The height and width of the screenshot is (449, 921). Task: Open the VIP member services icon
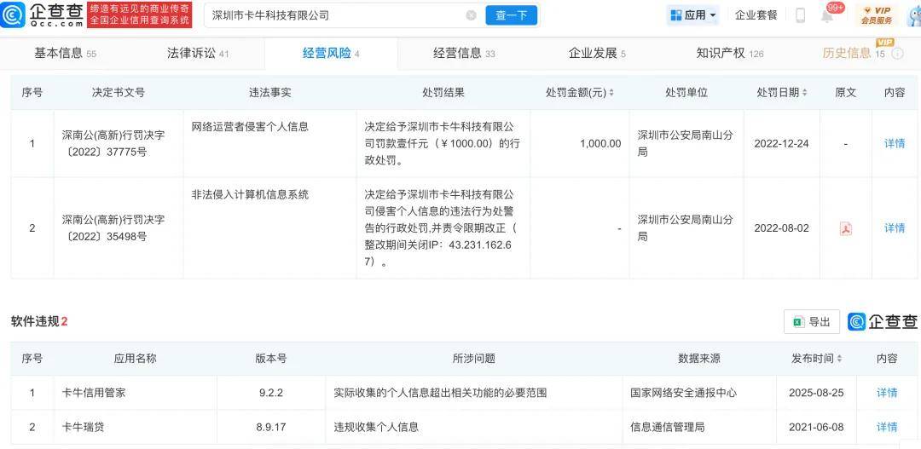(x=877, y=14)
